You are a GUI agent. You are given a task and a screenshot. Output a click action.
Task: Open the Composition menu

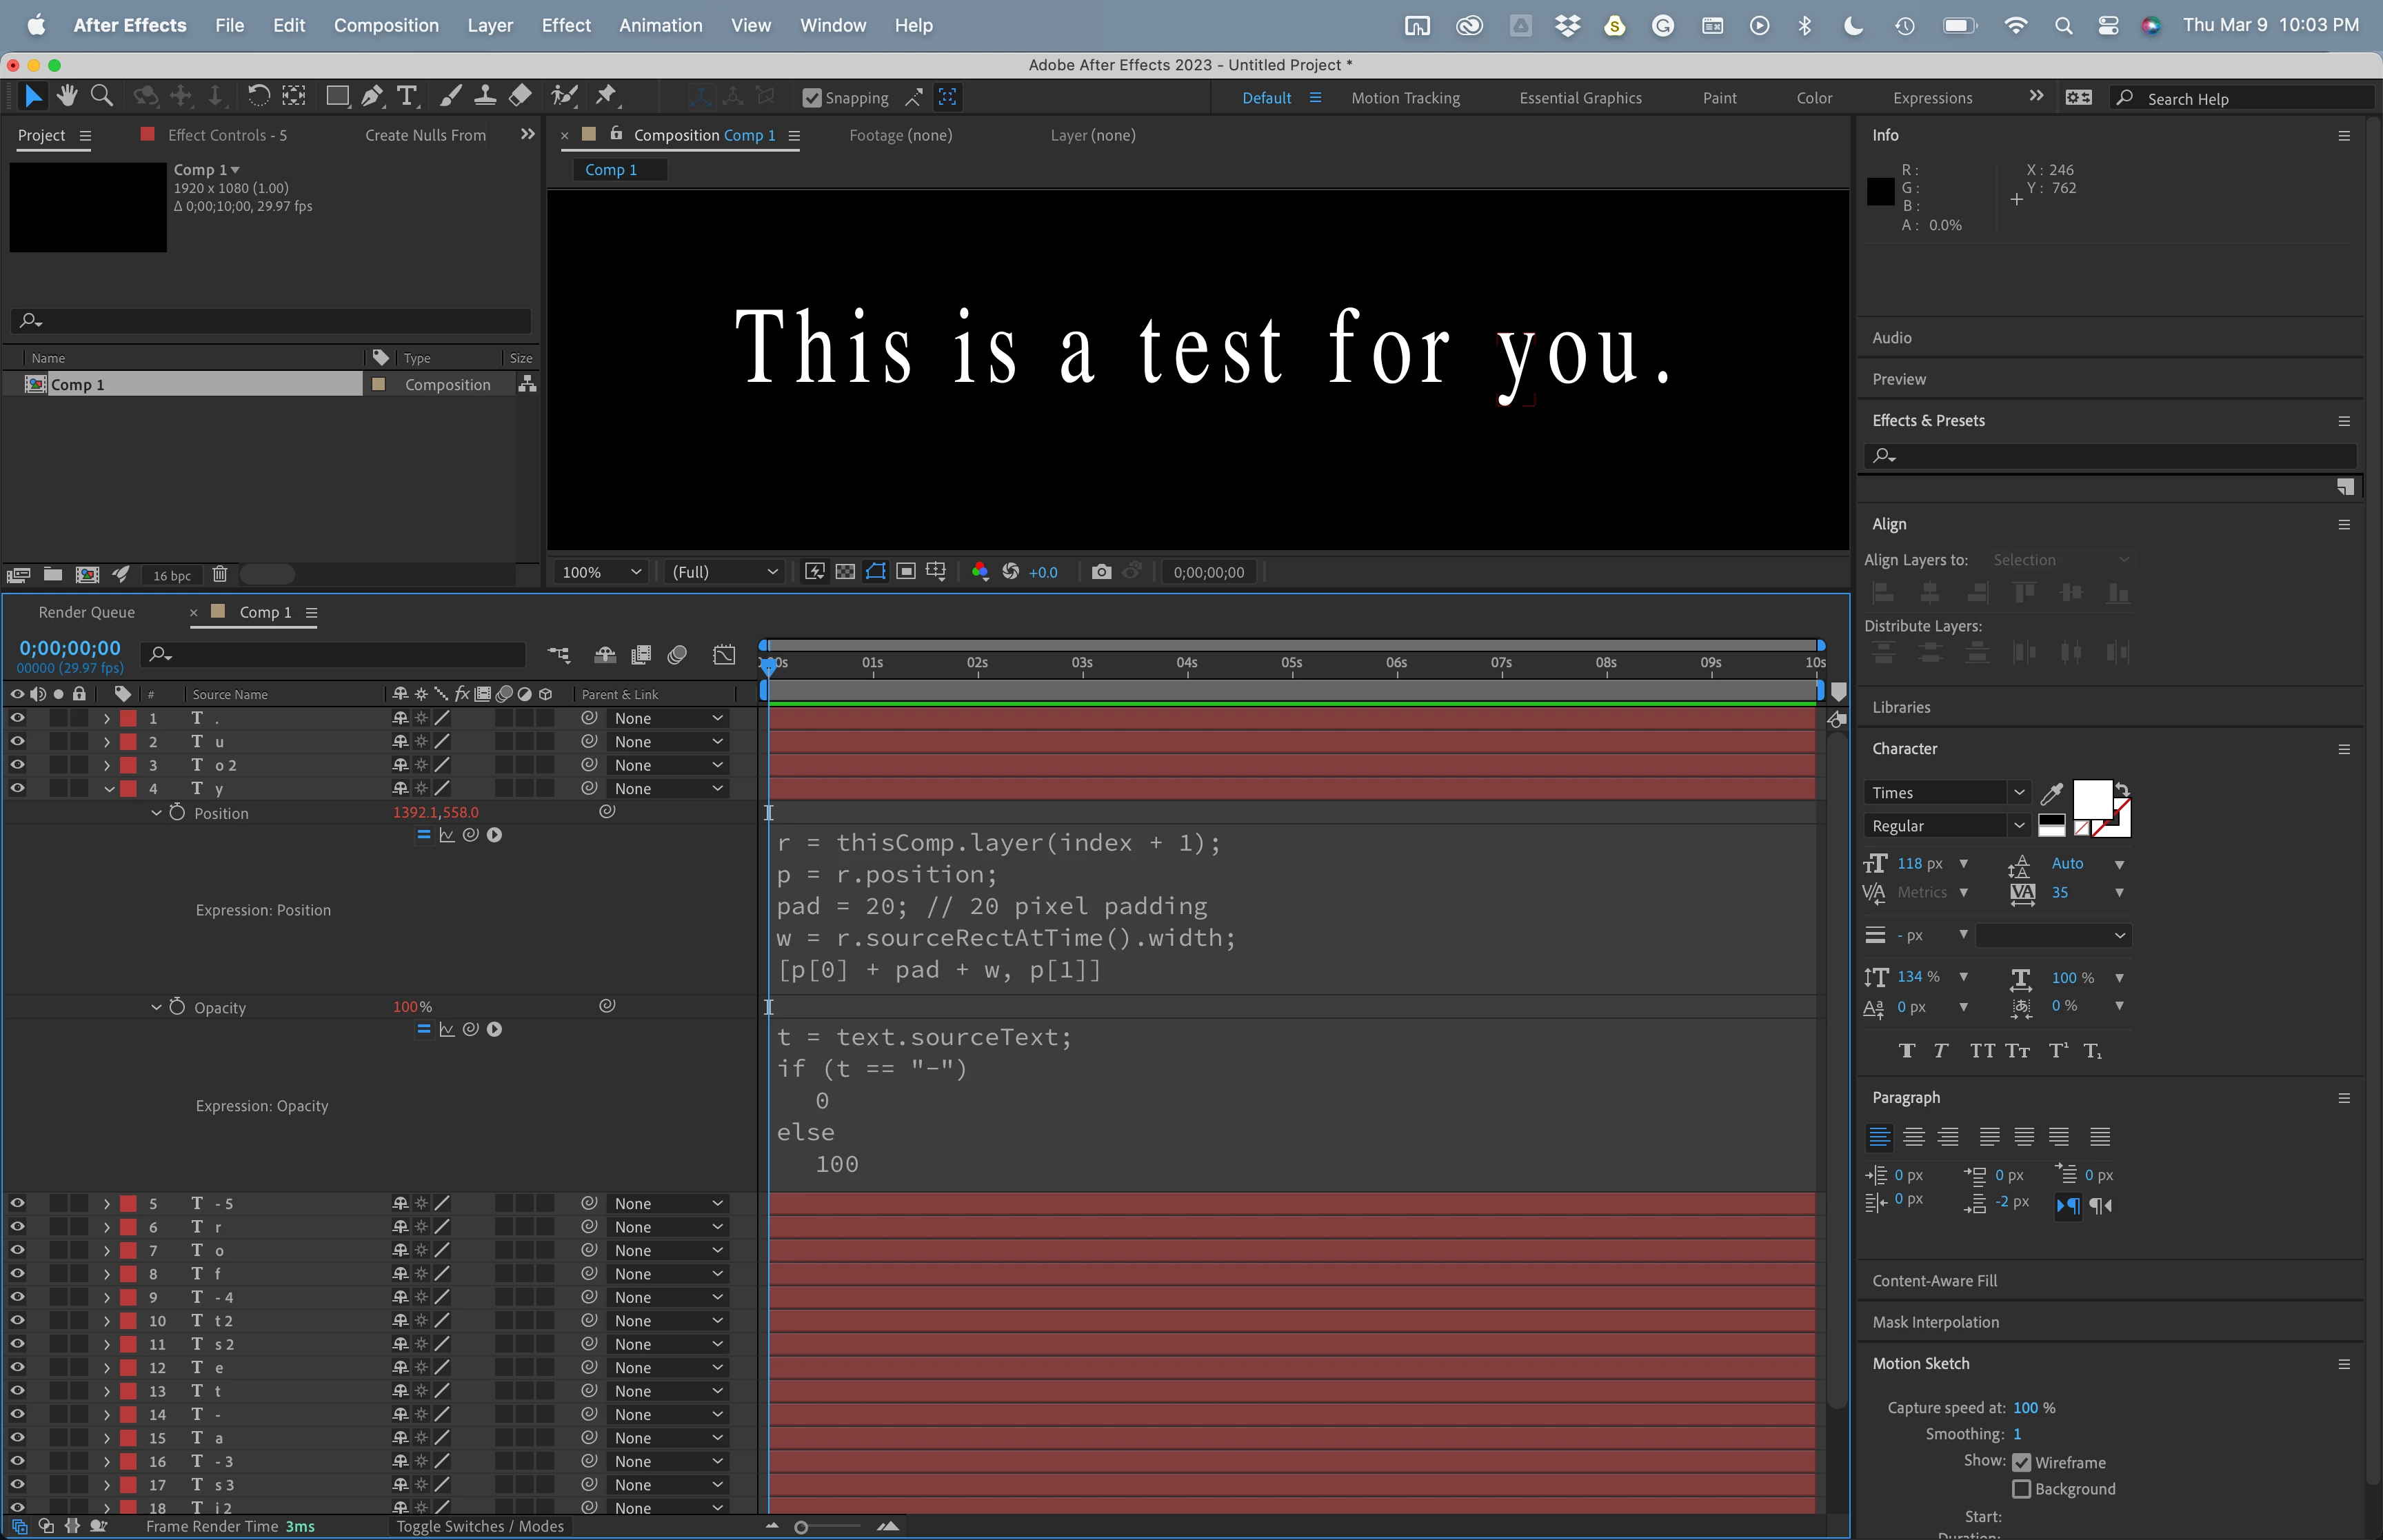(x=386, y=25)
